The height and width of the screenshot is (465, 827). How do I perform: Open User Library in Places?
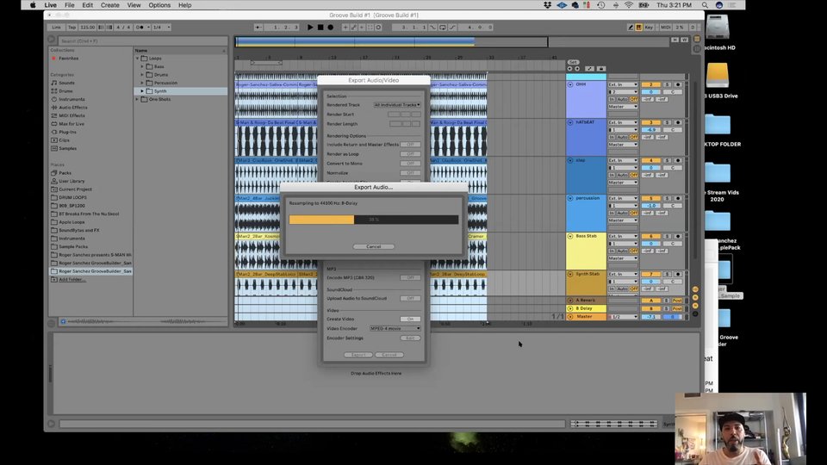click(72, 181)
